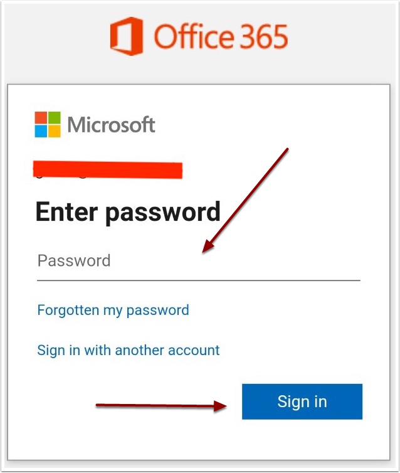Click the underline beneath the Password placeholder
The height and width of the screenshot is (473, 400).
pos(198,280)
